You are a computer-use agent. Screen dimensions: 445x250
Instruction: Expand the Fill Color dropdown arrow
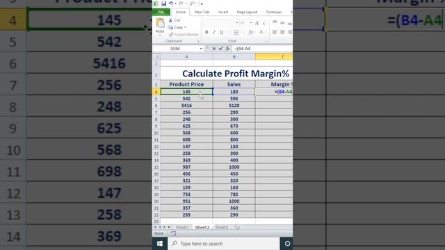pos(255,33)
